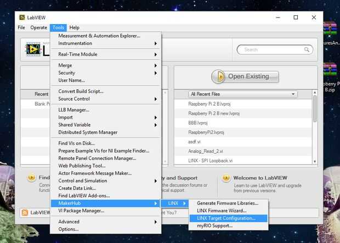Open Analog_Read_2.vi recent file
The width and height of the screenshot is (340, 243).
point(243,151)
